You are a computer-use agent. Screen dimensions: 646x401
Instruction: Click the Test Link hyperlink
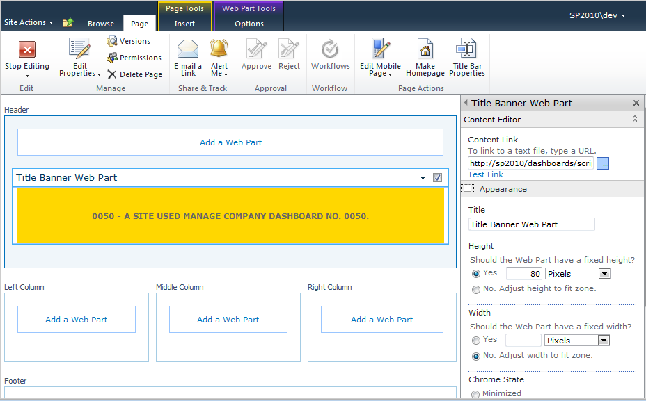click(484, 174)
